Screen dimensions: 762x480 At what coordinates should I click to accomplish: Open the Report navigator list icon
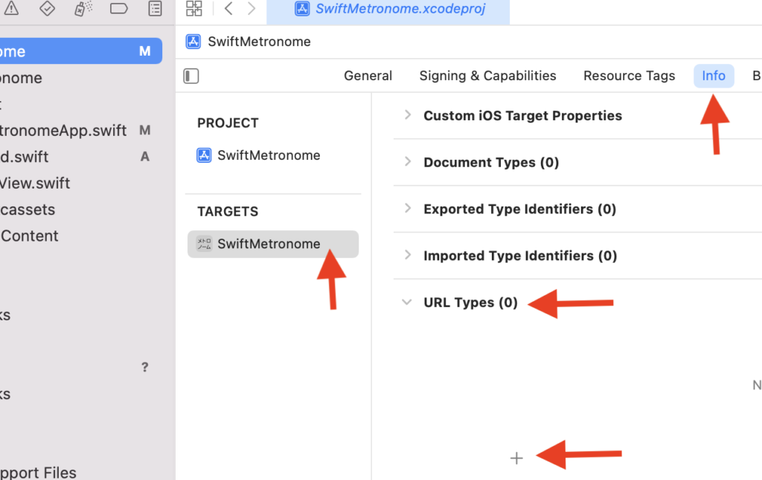155,8
